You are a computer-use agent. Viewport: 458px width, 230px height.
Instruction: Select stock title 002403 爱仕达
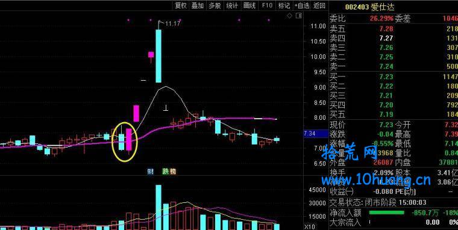click(x=370, y=7)
